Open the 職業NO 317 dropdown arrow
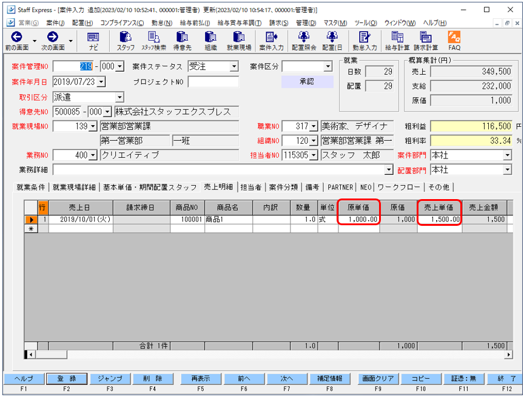The height and width of the screenshot is (397, 524). [314, 126]
